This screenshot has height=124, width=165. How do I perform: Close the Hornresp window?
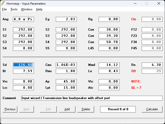pyautogui.click(x=159, y=3)
